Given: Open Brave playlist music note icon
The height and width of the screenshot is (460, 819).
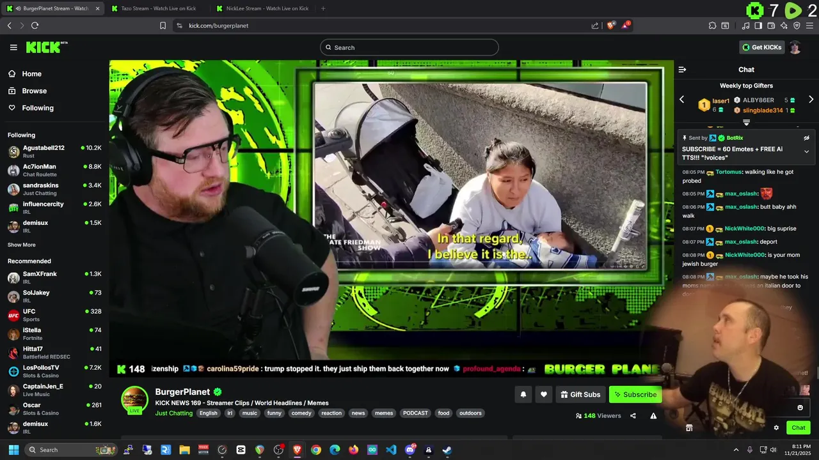Looking at the screenshot, I should tap(745, 26).
